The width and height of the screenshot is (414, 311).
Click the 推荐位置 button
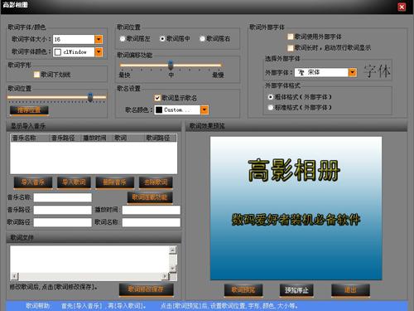pyautogui.click(x=29, y=110)
